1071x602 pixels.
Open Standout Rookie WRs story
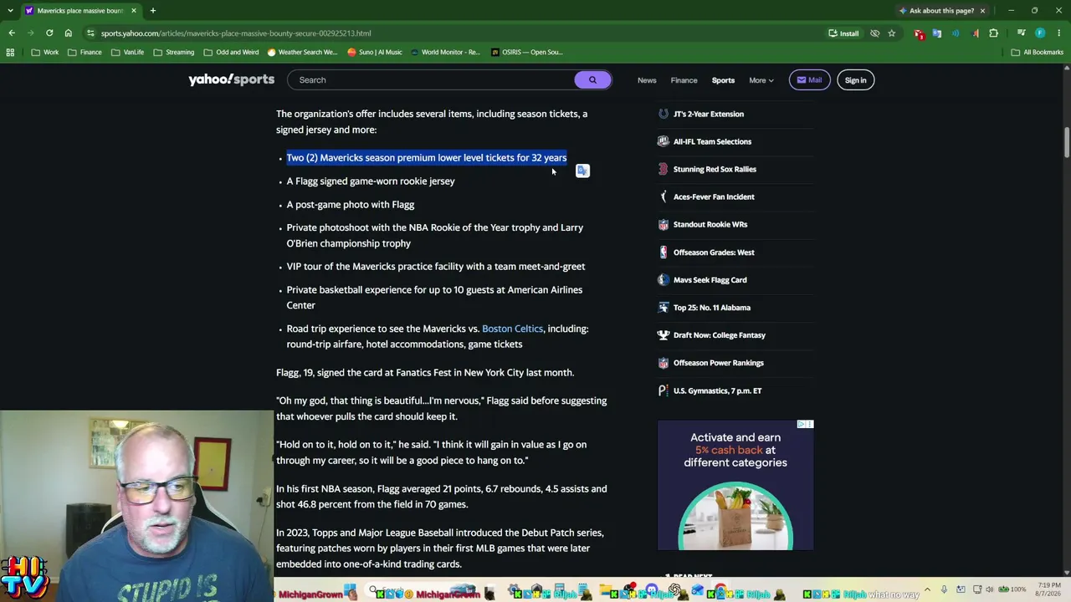[x=710, y=224]
